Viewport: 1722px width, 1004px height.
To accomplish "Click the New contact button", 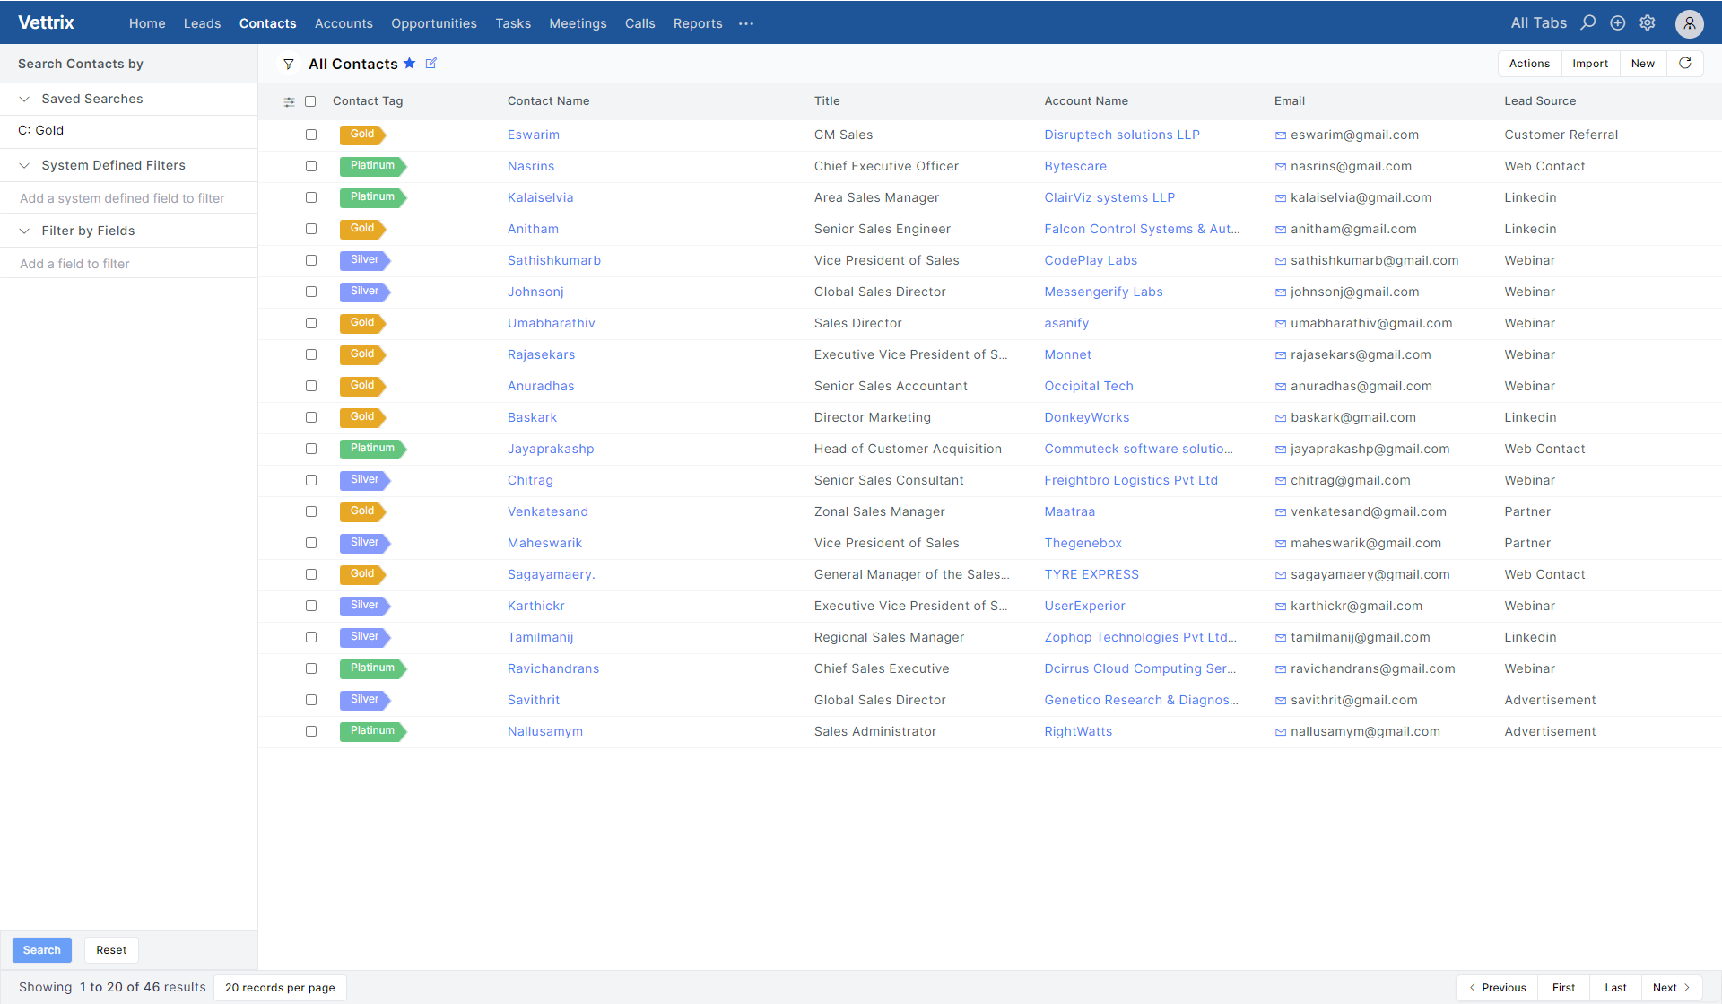I will (1643, 63).
